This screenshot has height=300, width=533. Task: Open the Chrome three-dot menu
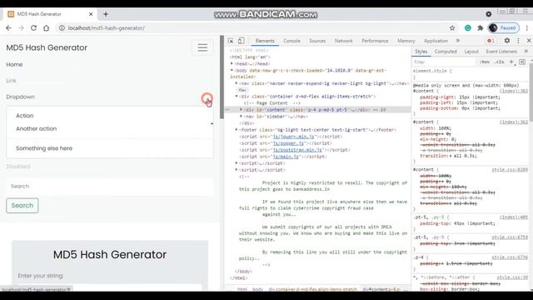pyautogui.click(x=527, y=27)
